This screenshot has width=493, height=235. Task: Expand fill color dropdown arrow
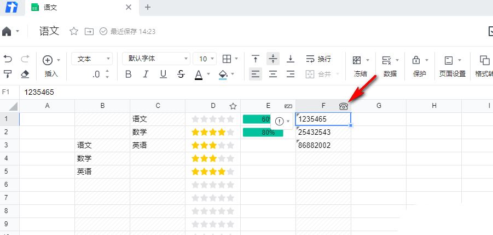click(233, 74)
